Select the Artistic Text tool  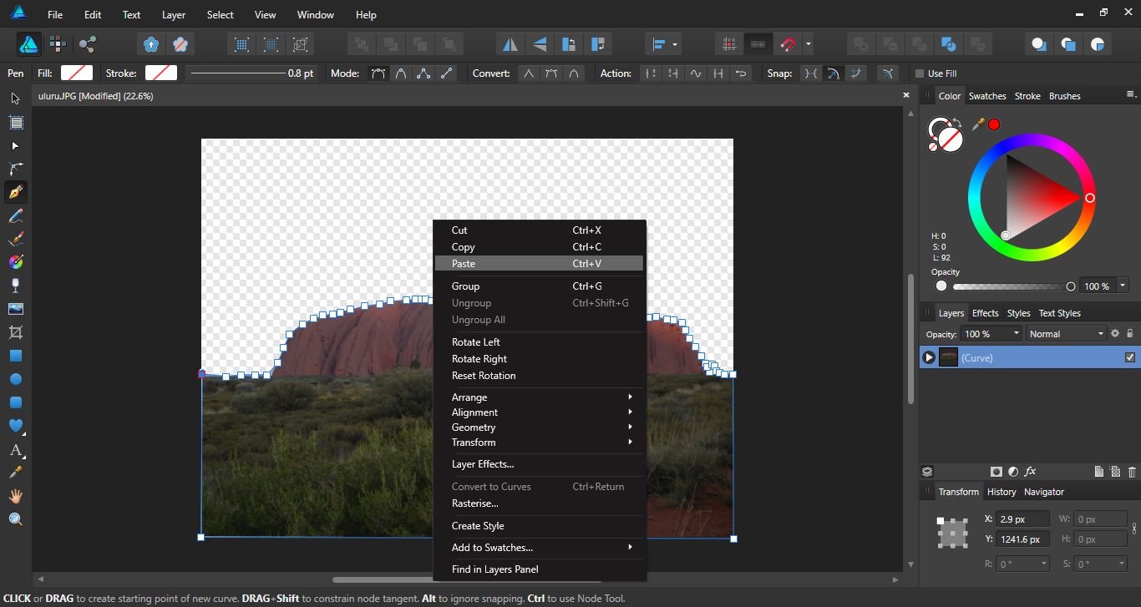(x=15, y=450)
